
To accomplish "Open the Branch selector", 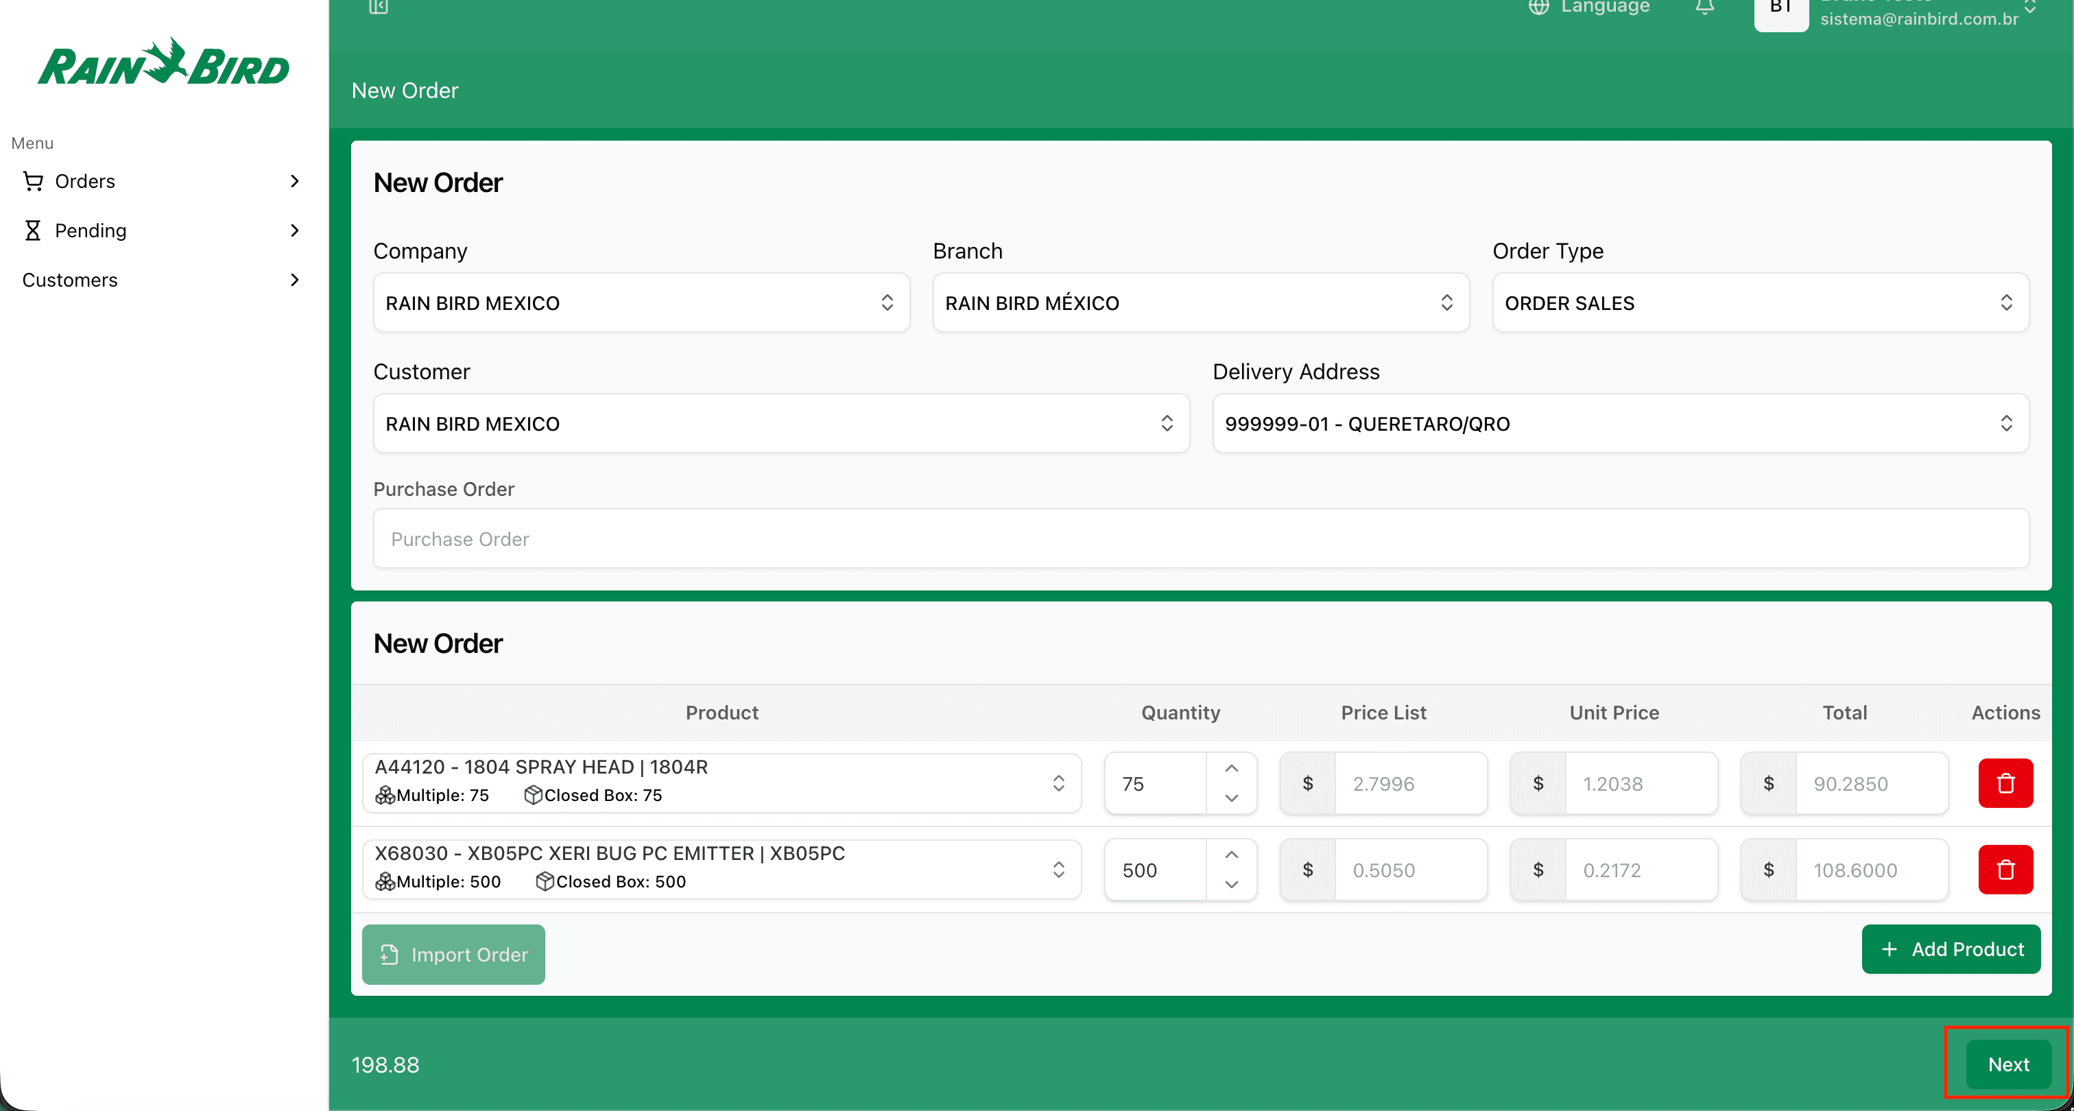I will point(1200,302).
